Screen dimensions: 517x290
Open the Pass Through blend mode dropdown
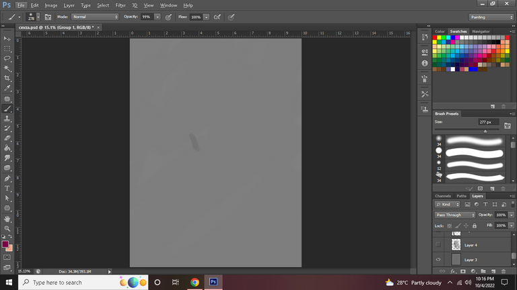(454, 215)
